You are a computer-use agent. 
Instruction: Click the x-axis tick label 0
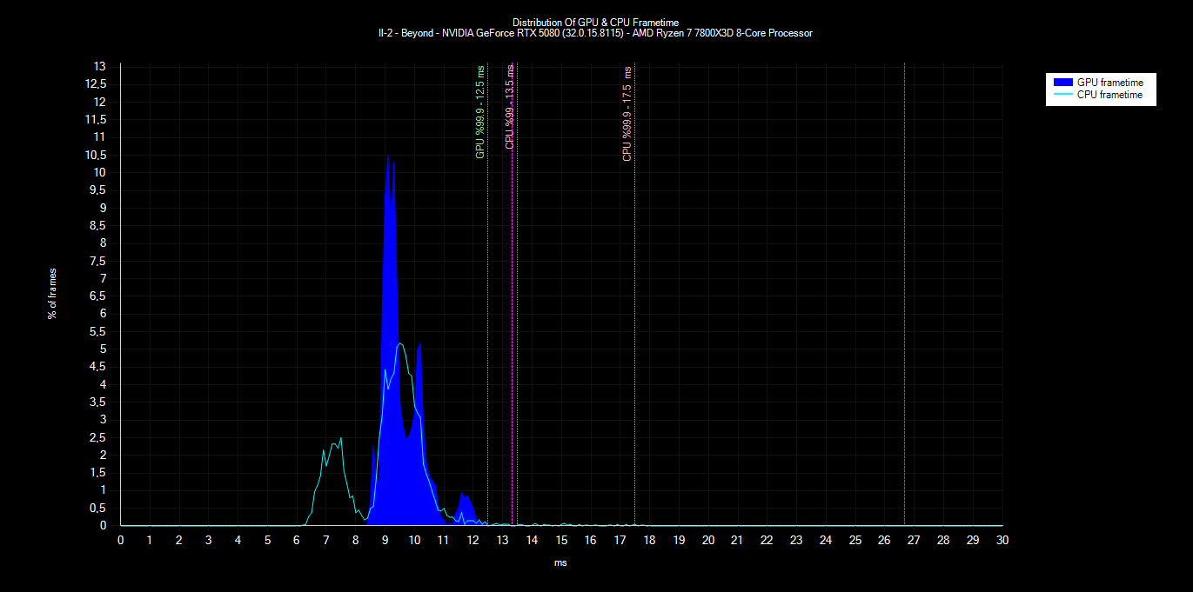point(120,540)
